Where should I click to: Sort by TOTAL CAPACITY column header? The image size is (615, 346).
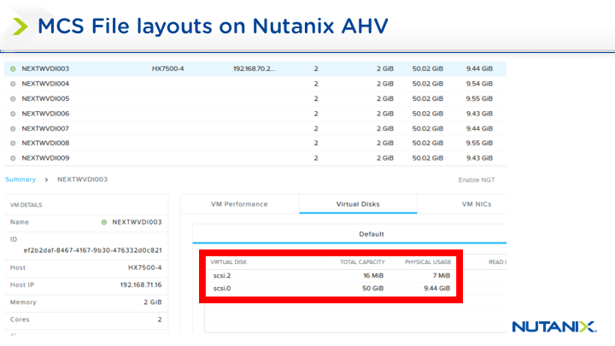362,262
